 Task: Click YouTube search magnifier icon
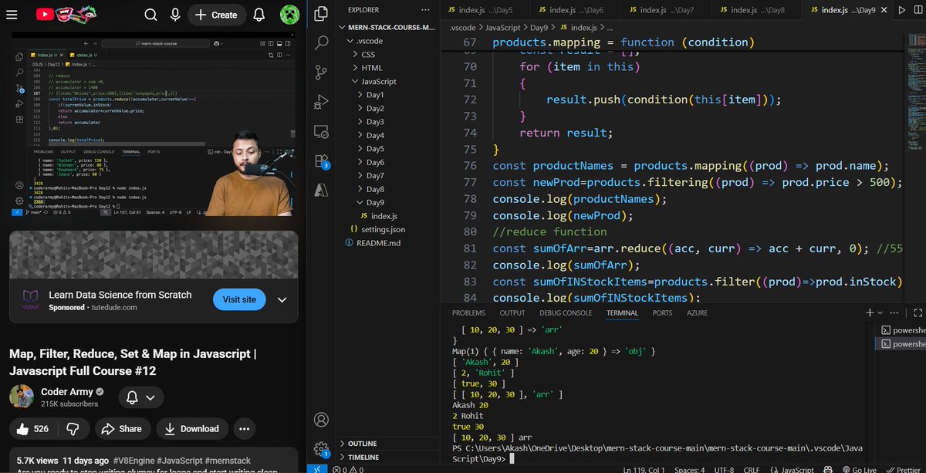point(151,15)
